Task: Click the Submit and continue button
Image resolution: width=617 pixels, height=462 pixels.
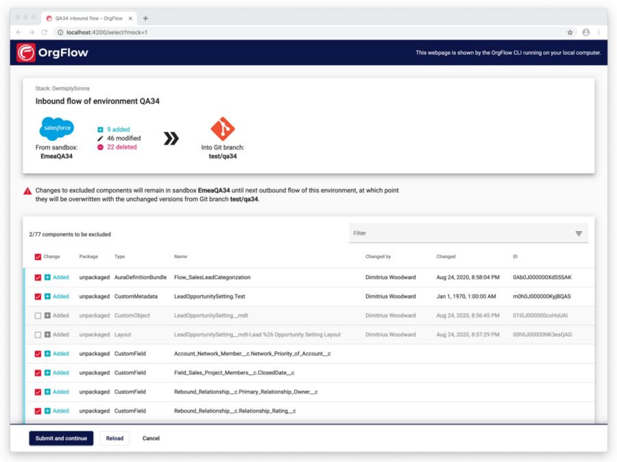Action: [x=61, y=438]
